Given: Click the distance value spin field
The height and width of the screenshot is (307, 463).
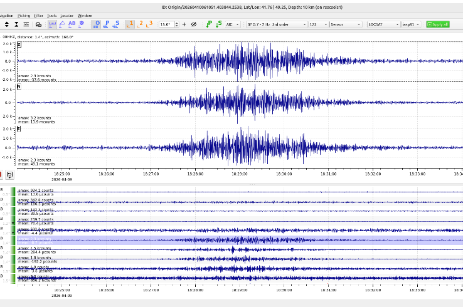Looking at the screenshot, I should (167, 24).
